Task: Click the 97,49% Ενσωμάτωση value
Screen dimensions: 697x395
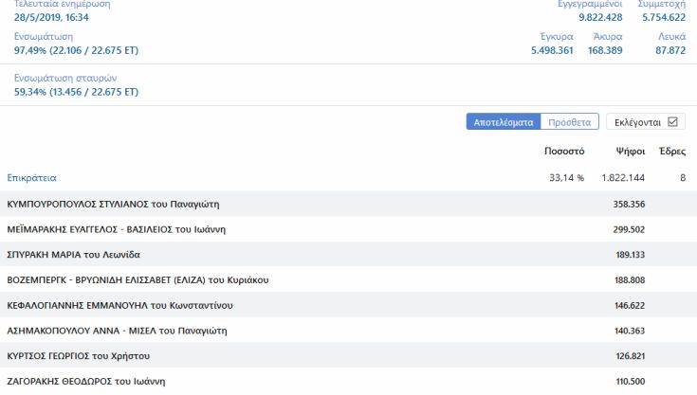Action: (x=76, y=50)
